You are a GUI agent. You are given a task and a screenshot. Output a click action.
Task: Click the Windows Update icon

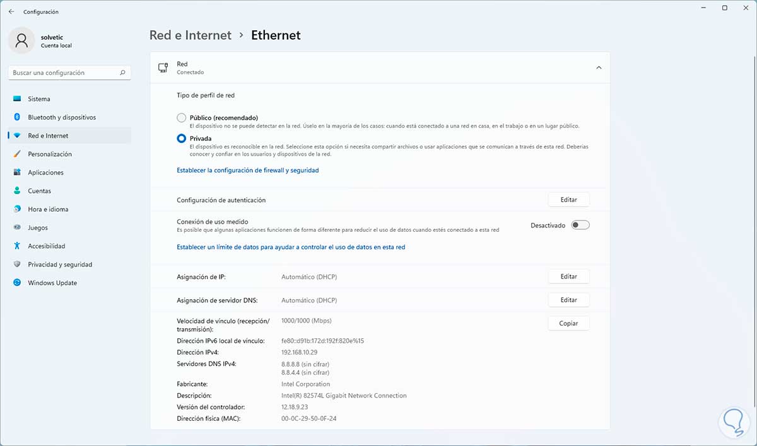(17, 283)
